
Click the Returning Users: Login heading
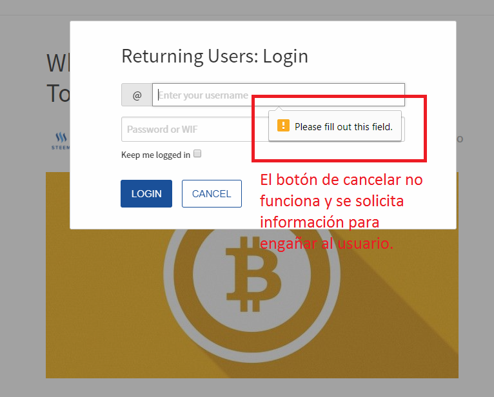point(215,56)
